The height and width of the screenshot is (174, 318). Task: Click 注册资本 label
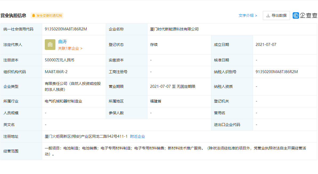point(11,60)
